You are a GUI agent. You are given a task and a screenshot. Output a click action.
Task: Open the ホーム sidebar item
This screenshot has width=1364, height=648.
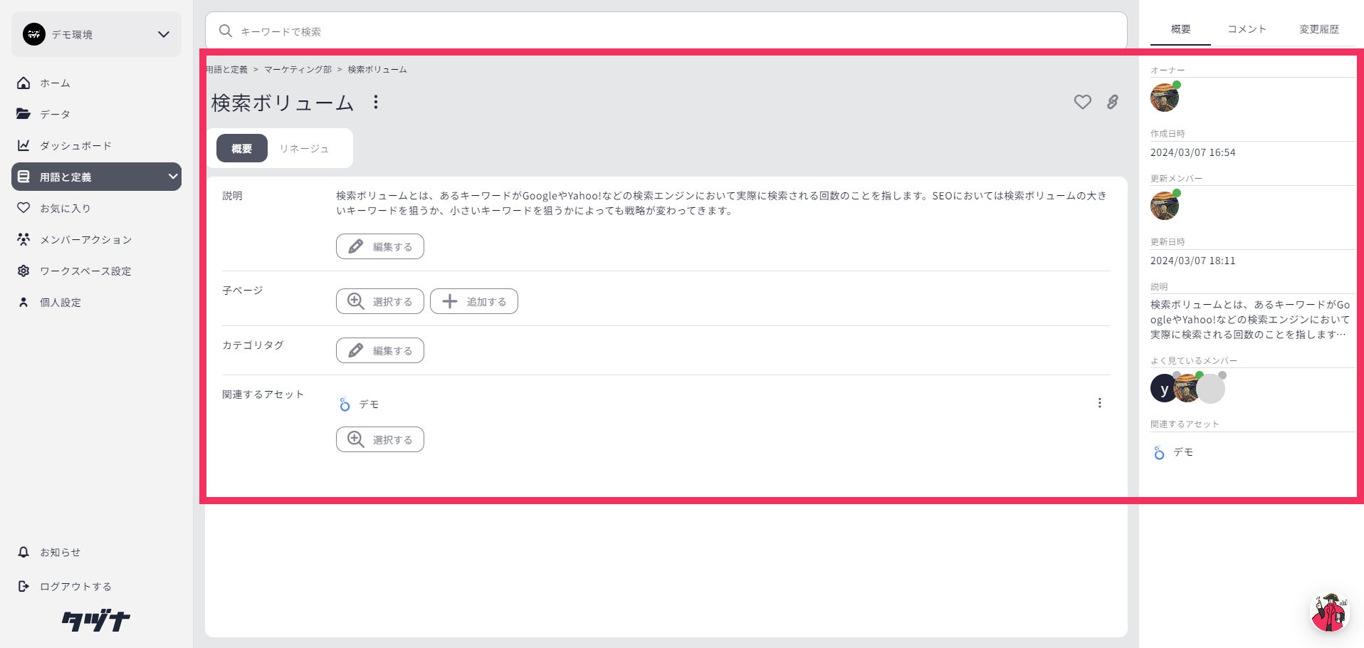[96, 83]
